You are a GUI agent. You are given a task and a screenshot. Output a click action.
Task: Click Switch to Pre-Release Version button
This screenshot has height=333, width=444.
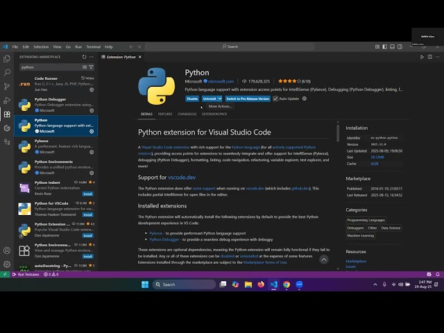(248, 99)
